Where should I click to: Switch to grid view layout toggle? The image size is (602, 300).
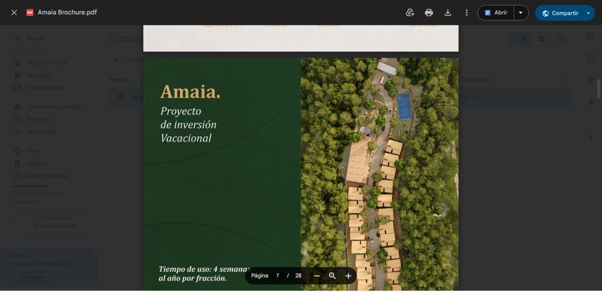coord(541,39)
